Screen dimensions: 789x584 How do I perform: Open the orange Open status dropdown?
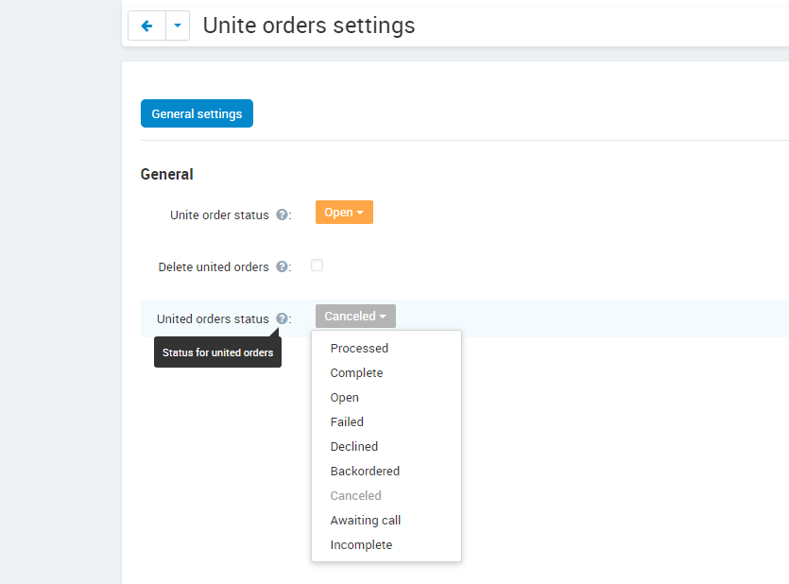pyautogui.click(x=344, y=213)
